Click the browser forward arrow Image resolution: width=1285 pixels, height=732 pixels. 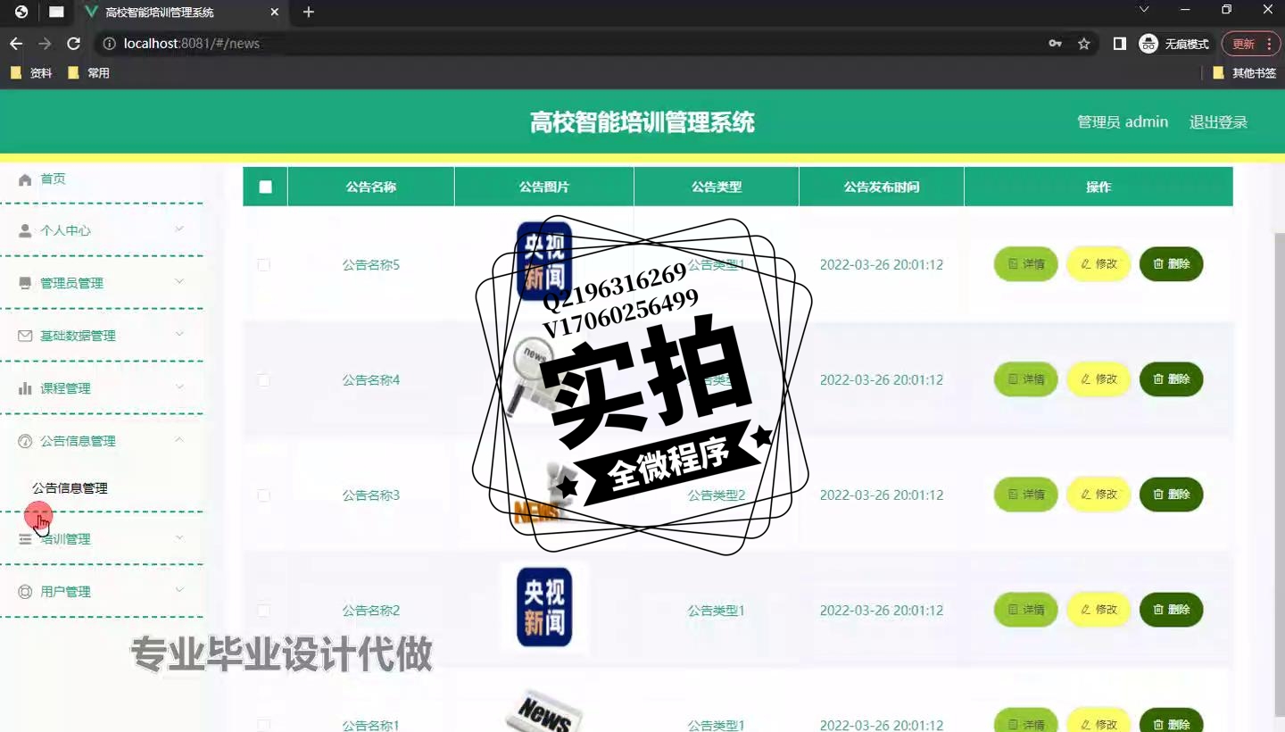click(45, 44)
